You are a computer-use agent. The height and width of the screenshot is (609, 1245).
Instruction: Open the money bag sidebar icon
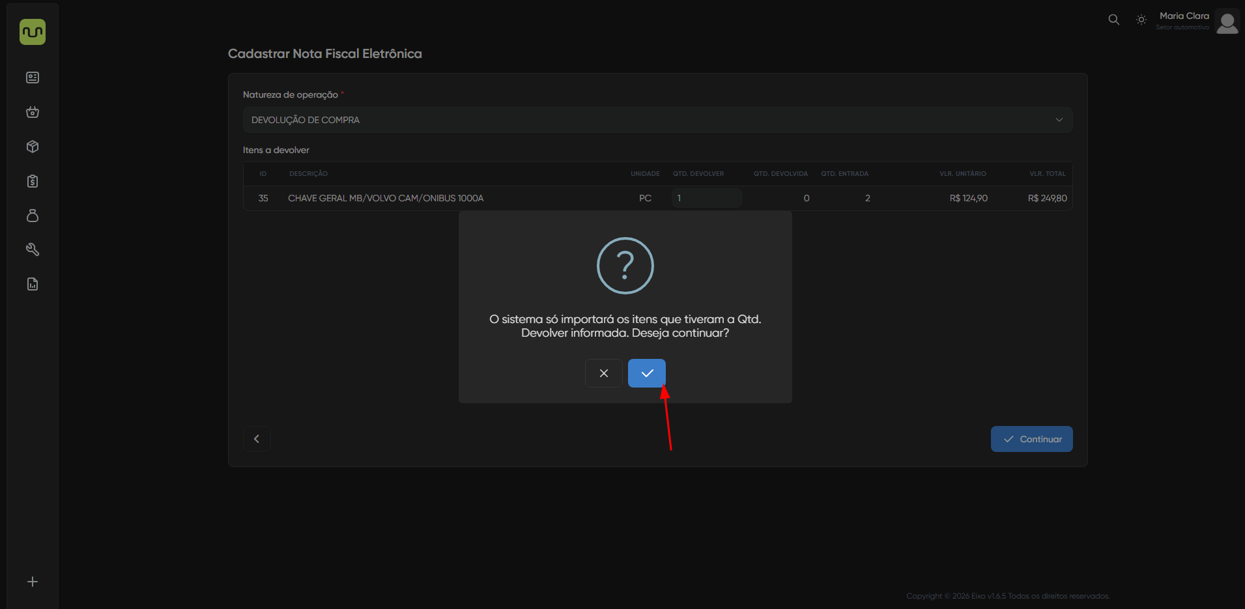tap(33, 216)
